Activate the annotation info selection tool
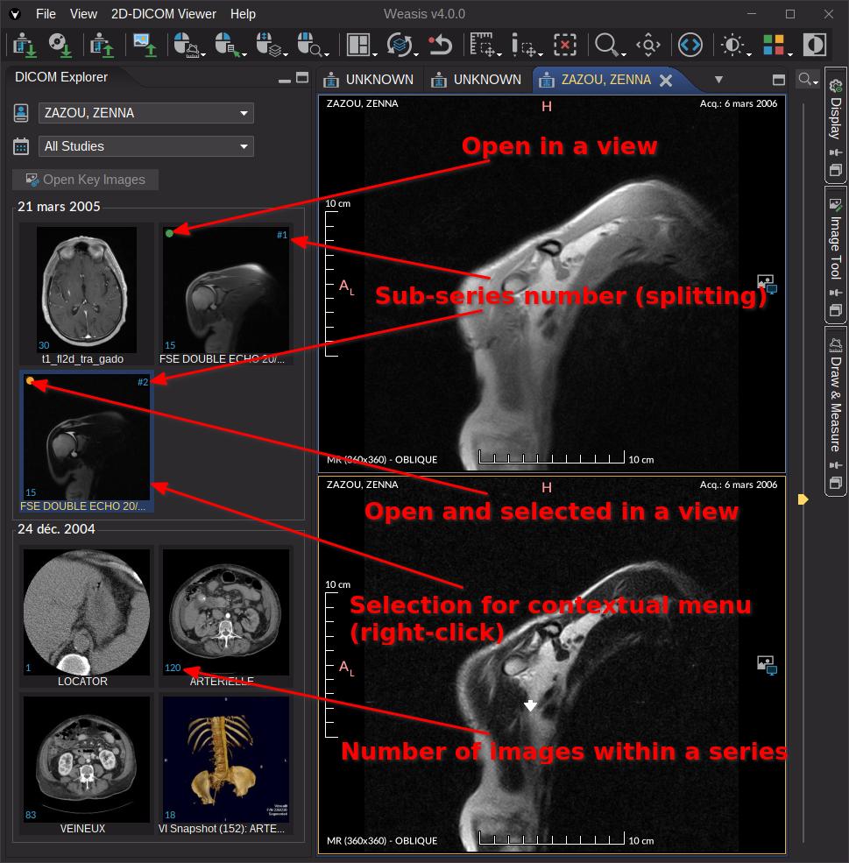 [x=523, y=45]
